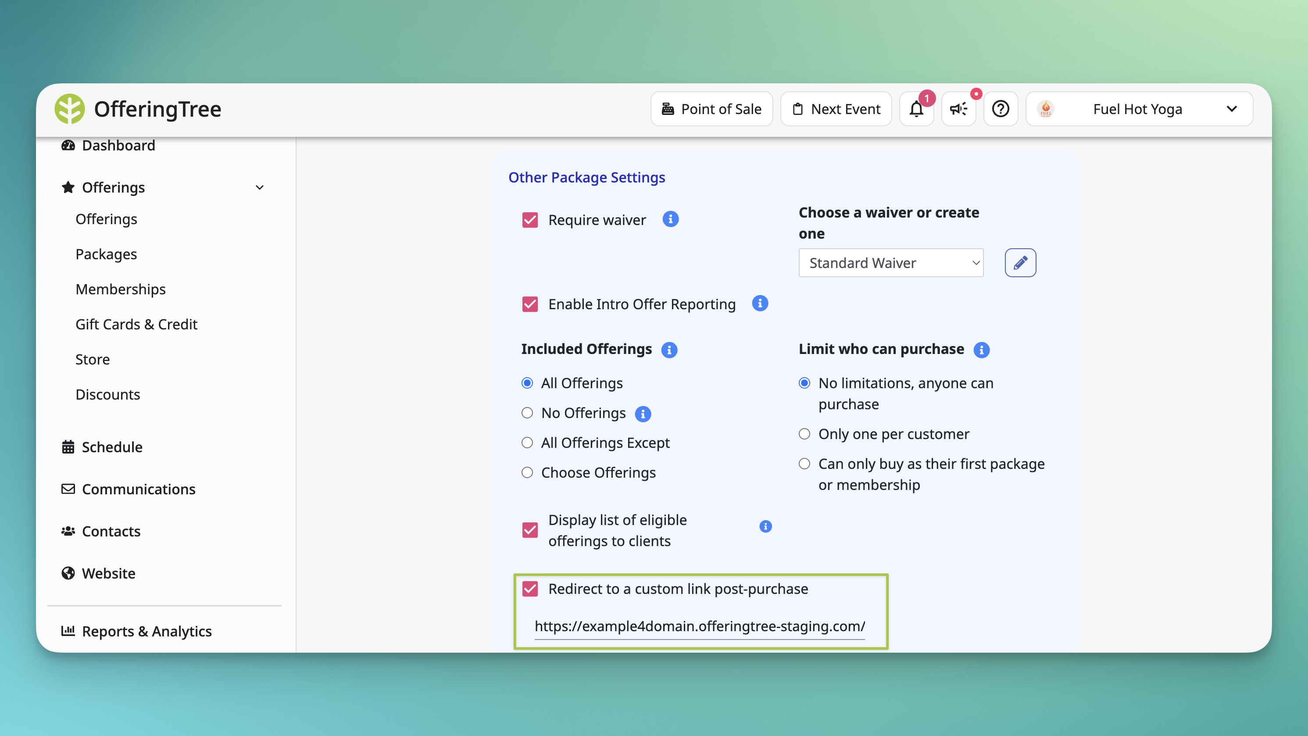Viewport: 1308px width, 736px height.
Task: Click the pencil edit waiver icon
Action: pyautogui.click(x=1020, y=262)
